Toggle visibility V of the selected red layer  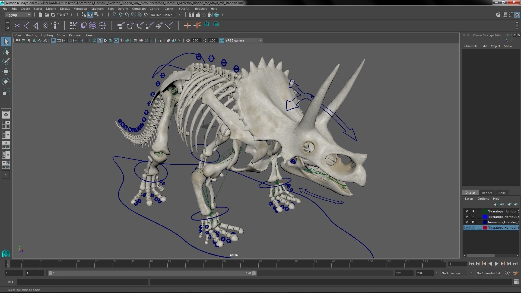tap(467, 228)
